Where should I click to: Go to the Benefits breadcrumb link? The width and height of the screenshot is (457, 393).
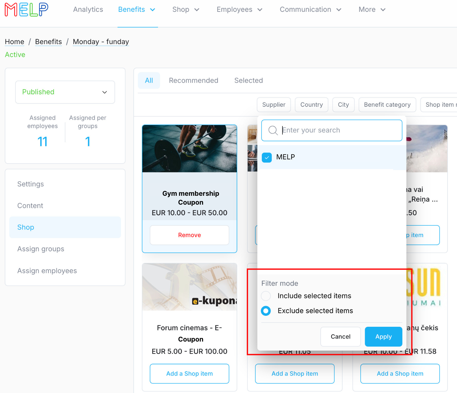pyautogui.click(x=49, y=42)
